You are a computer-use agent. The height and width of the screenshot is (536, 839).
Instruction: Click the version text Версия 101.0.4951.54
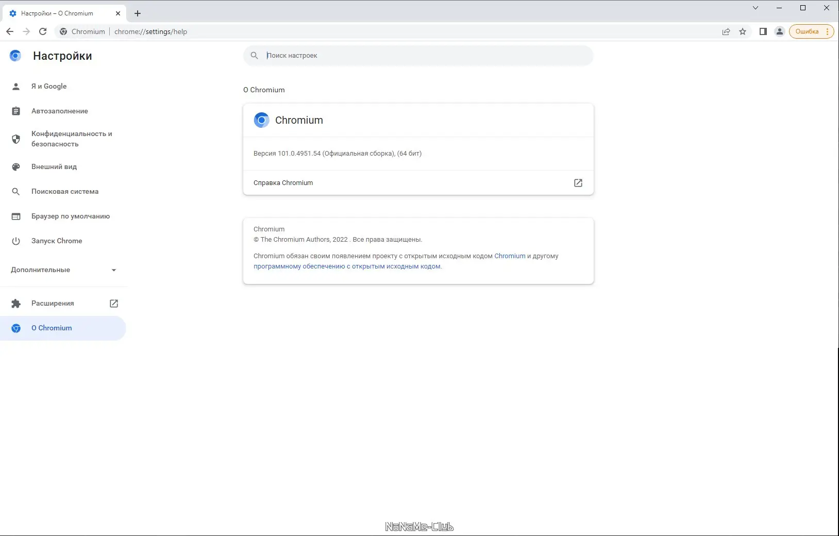(338, 154)
